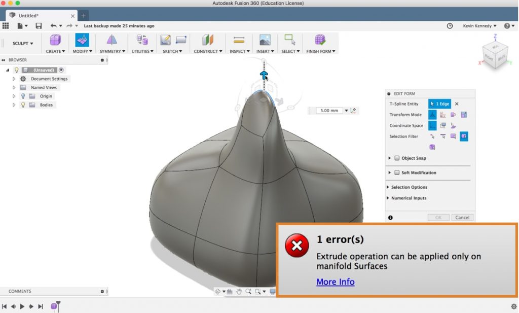Expand the Bodies tree node
The width and height of the screenshot is (519, 313).
click(14, 105)
